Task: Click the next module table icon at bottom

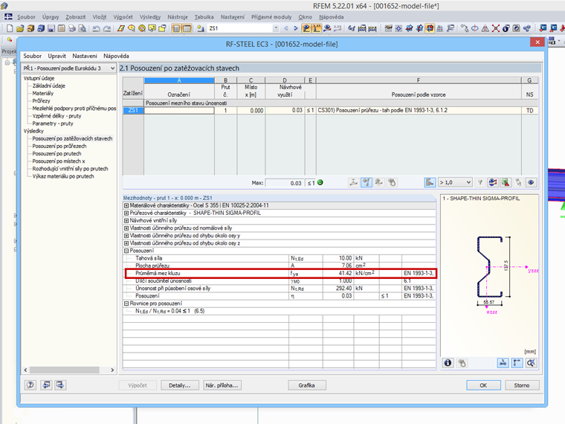Action: pyautogui.click(x=60, y=385)
